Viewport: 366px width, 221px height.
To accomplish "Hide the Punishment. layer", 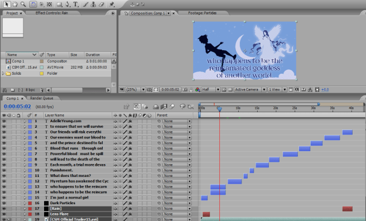I will coord(4,170).
